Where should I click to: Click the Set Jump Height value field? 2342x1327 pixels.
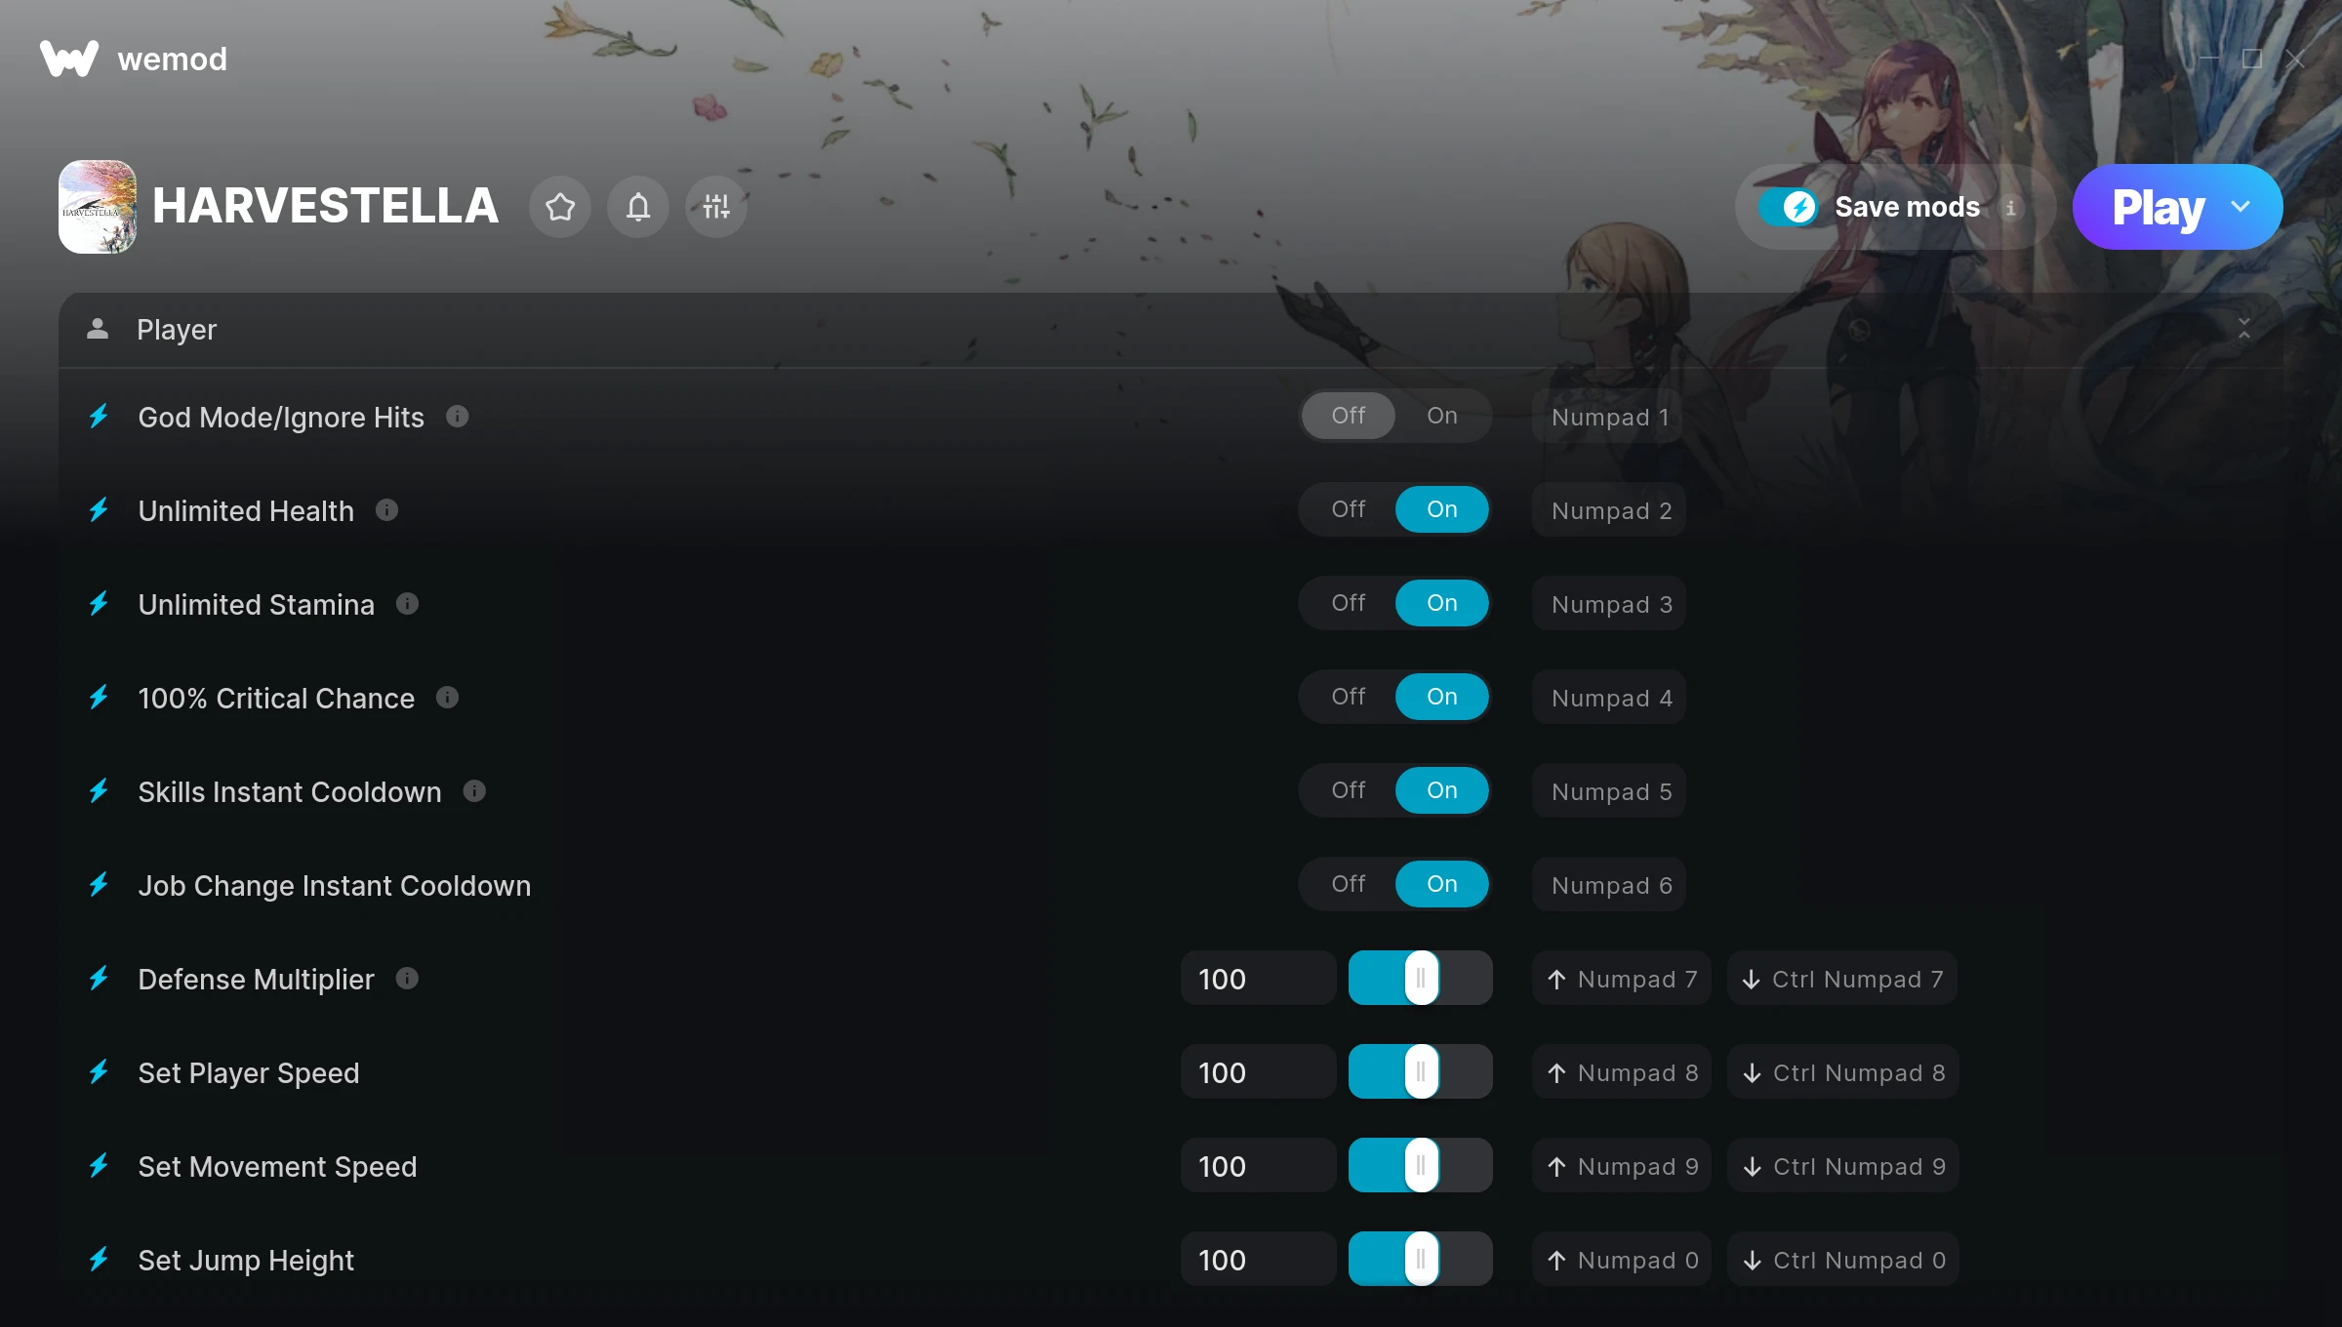pos(1258,1260)
